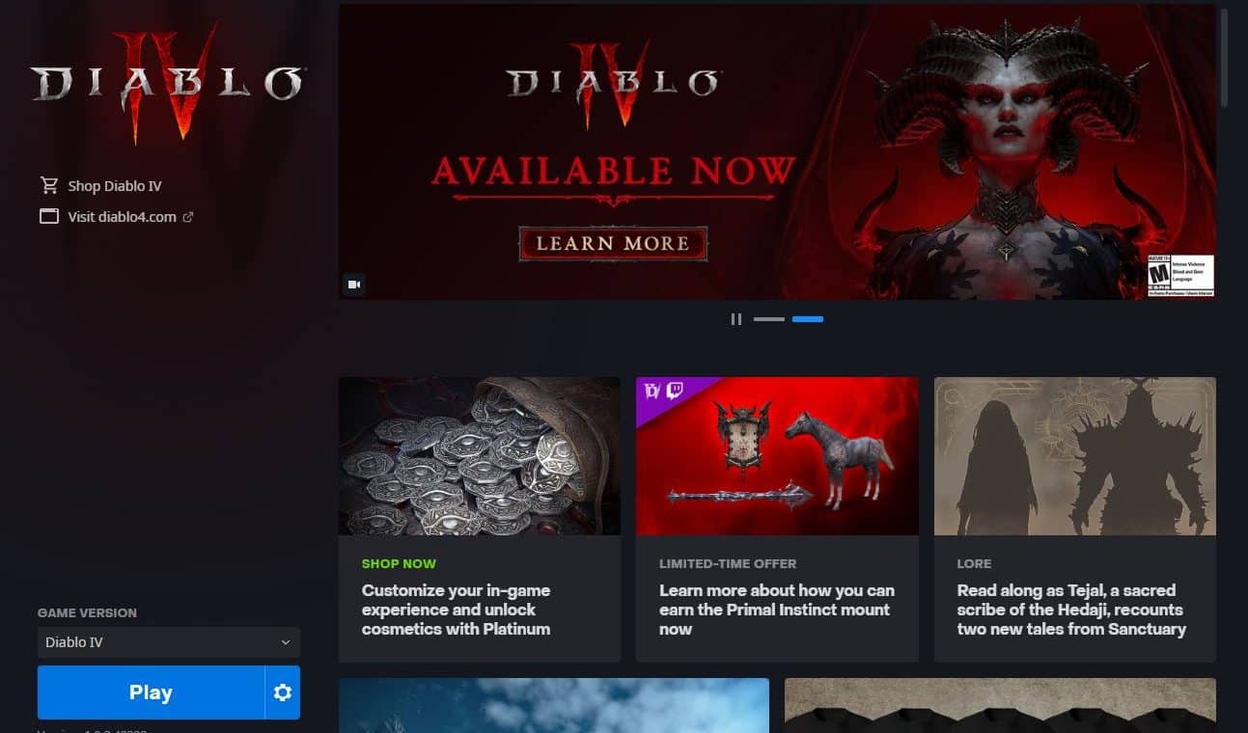
Task: Open the Platinum coins shop card image
Action: (x=480, y=456)
